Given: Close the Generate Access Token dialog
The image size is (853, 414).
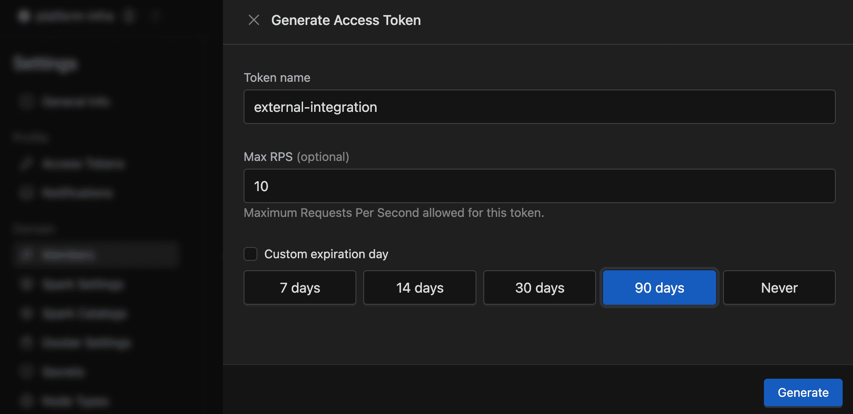Looking at the screenshot, I should (x=254, y=20).
